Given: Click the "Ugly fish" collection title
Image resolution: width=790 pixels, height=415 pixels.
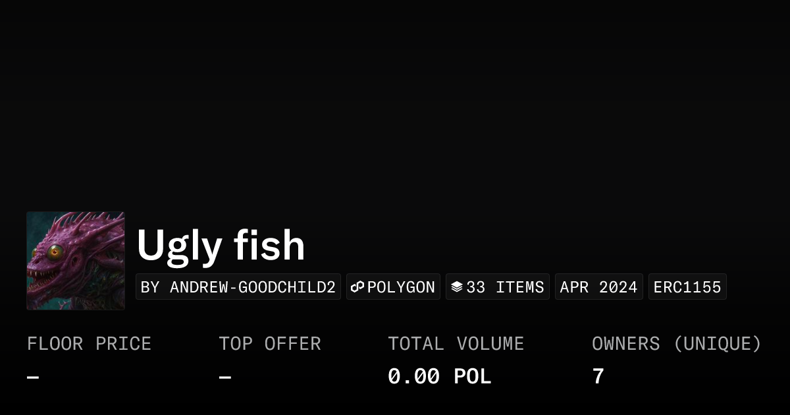Looking at the screenshot, I should point(221,246).
